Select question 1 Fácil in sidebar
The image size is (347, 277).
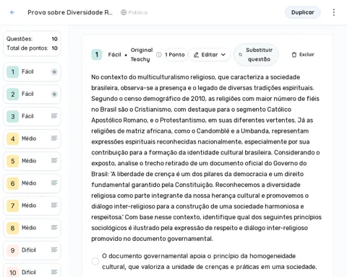(x=32, y=71)
